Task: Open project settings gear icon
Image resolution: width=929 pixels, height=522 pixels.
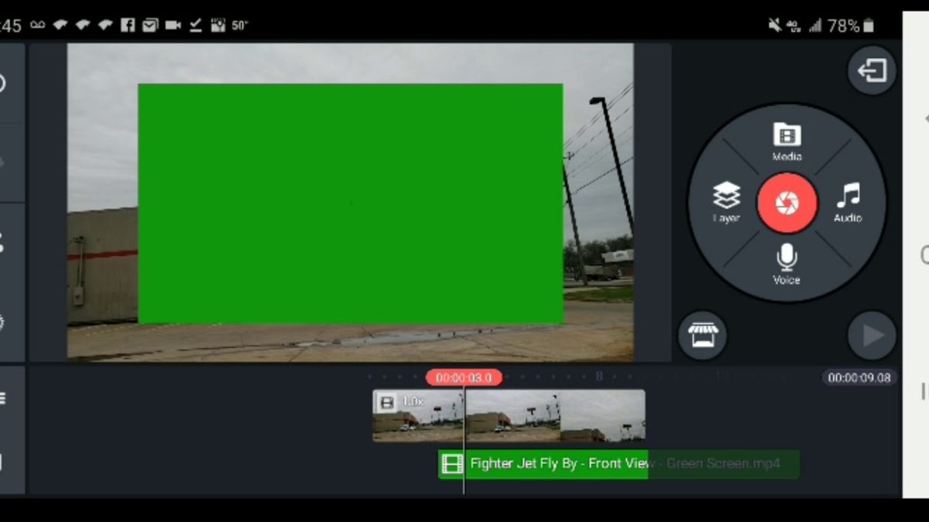Action: [3, 322]
